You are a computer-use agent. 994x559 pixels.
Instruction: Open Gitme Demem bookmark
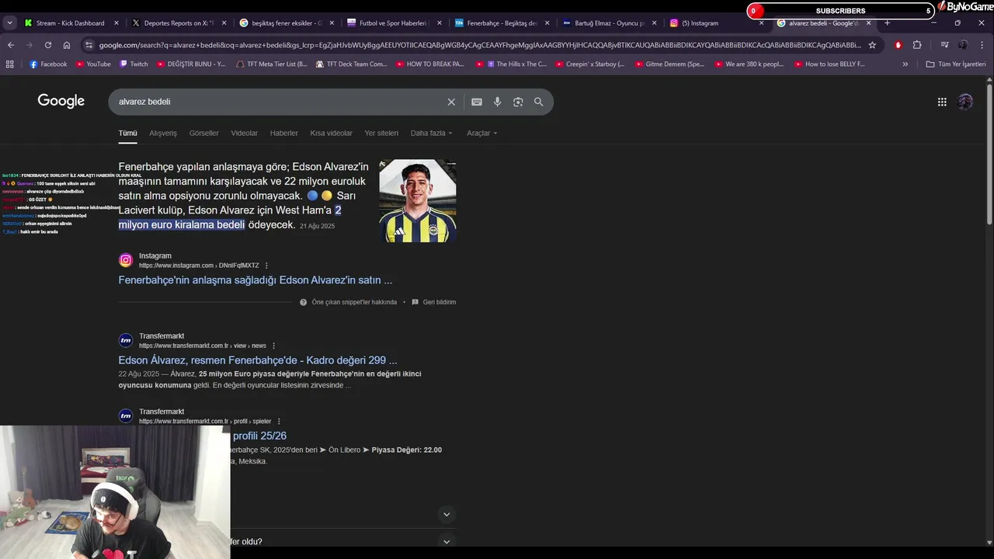(669, 64)
